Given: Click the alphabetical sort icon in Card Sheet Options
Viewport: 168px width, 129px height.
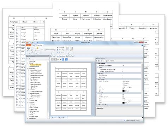Looking at the screenshot, I should coord(99,61).
